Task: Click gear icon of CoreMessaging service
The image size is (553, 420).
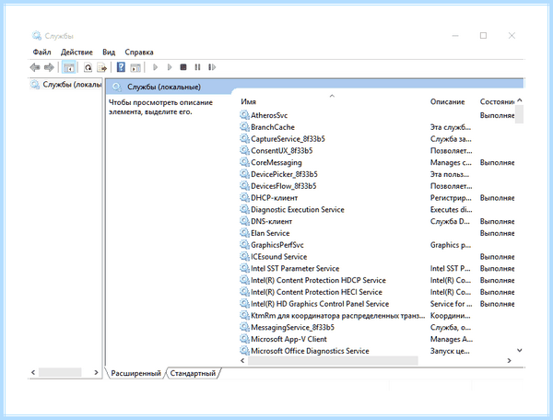Action: (244, 162)
